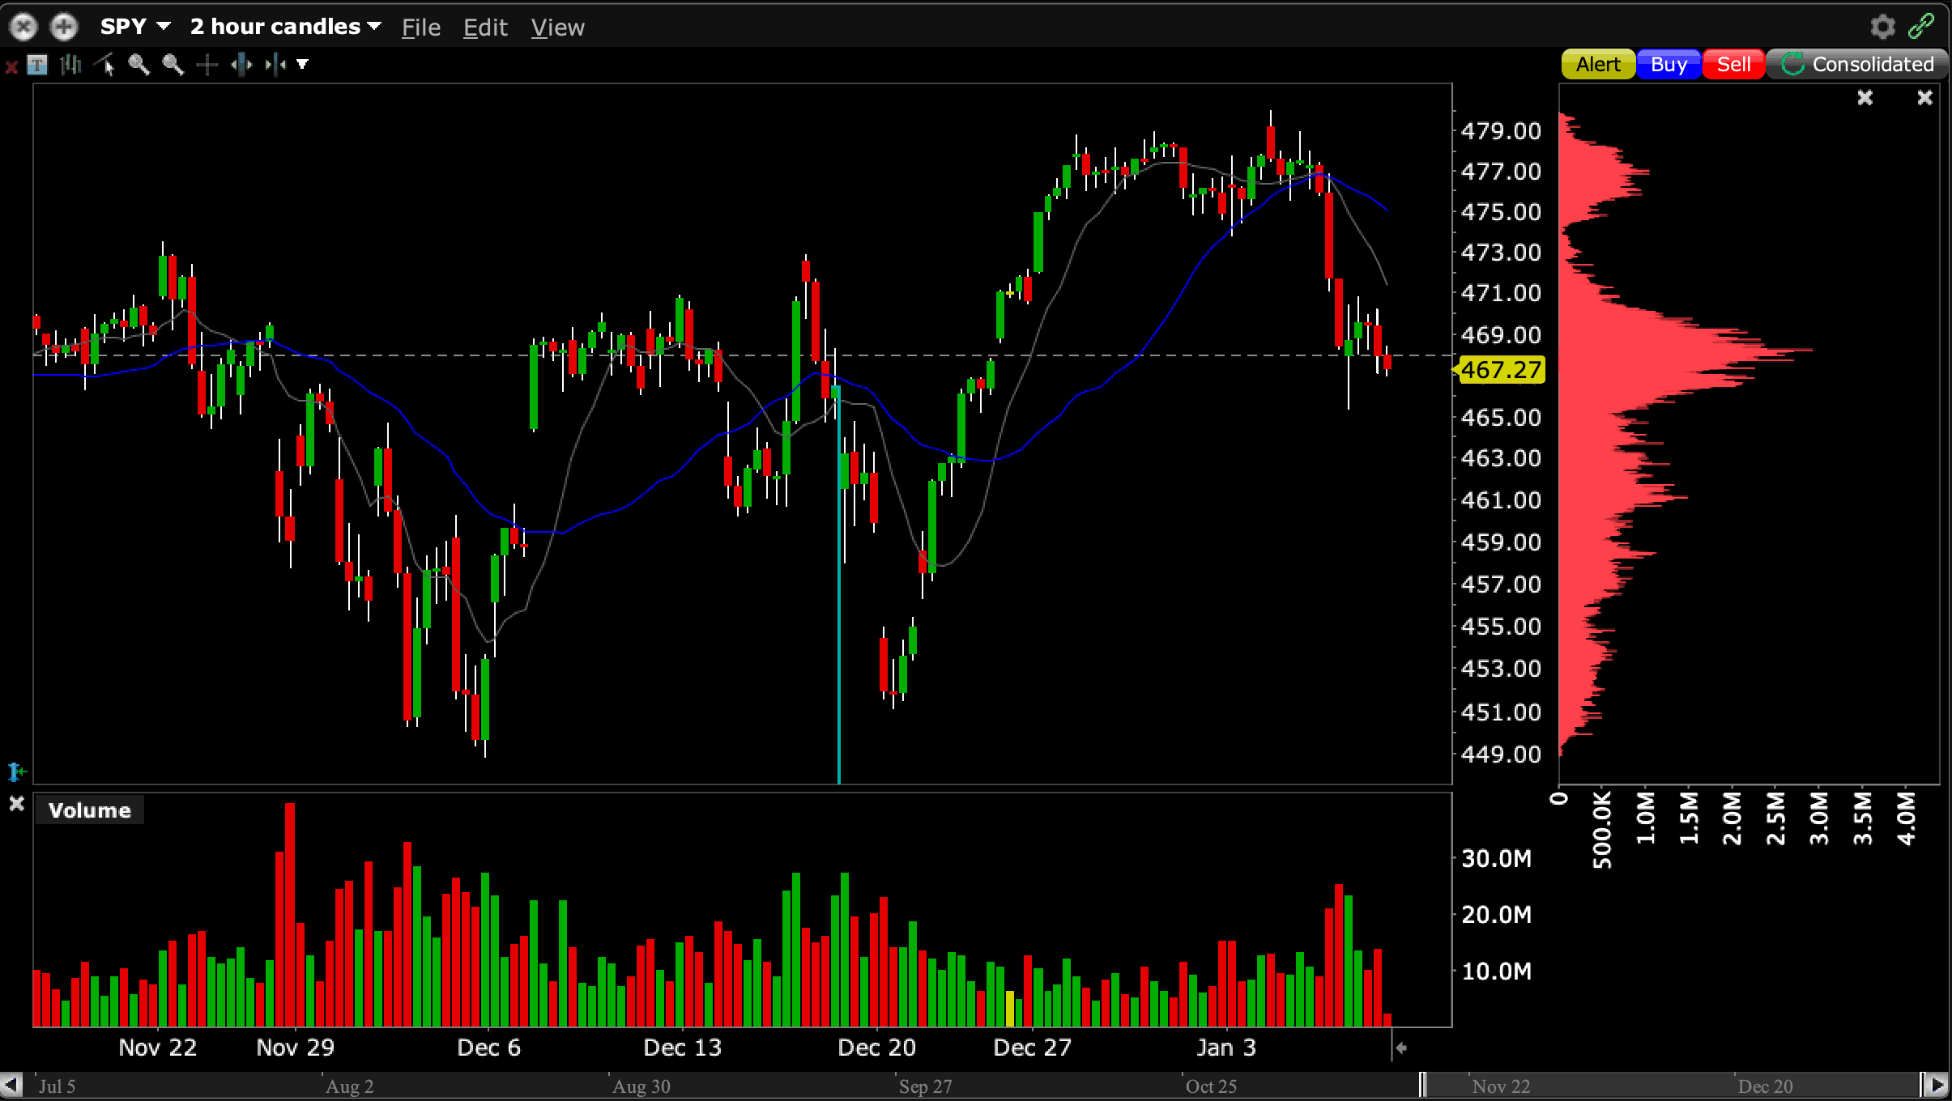The width and height of the screenshot is (1952, 1101).
Task: Open the View menu
Action: pyautogui.click(x=557, y=28)
